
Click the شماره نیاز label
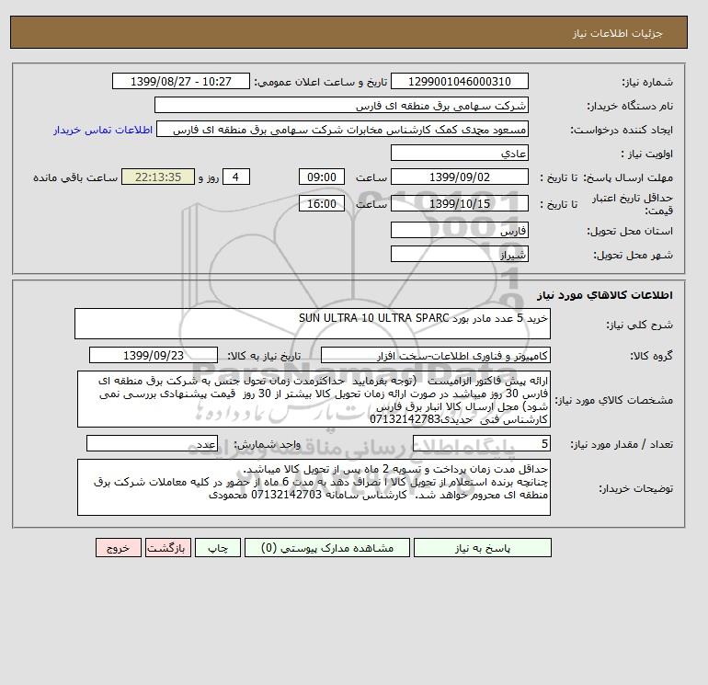point(647,82)
